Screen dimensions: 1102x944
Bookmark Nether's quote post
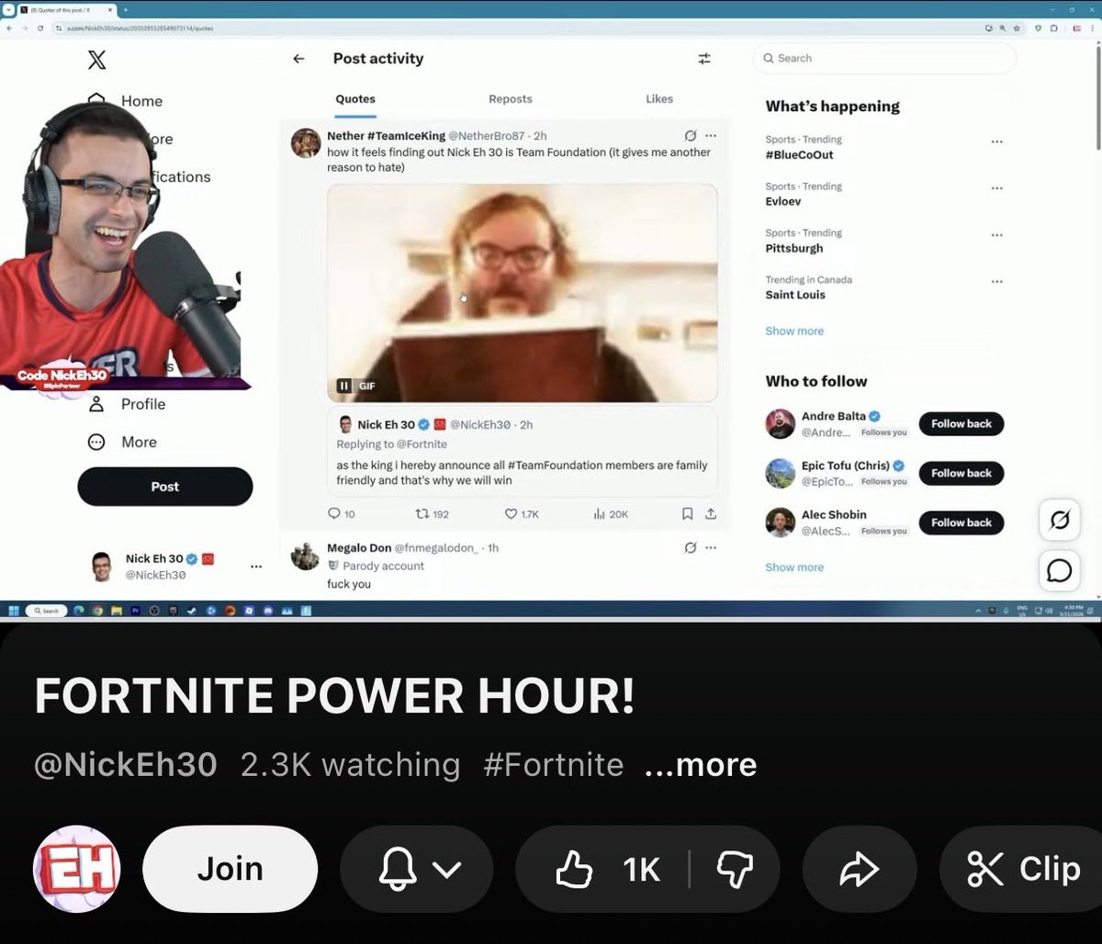[687, 514]
